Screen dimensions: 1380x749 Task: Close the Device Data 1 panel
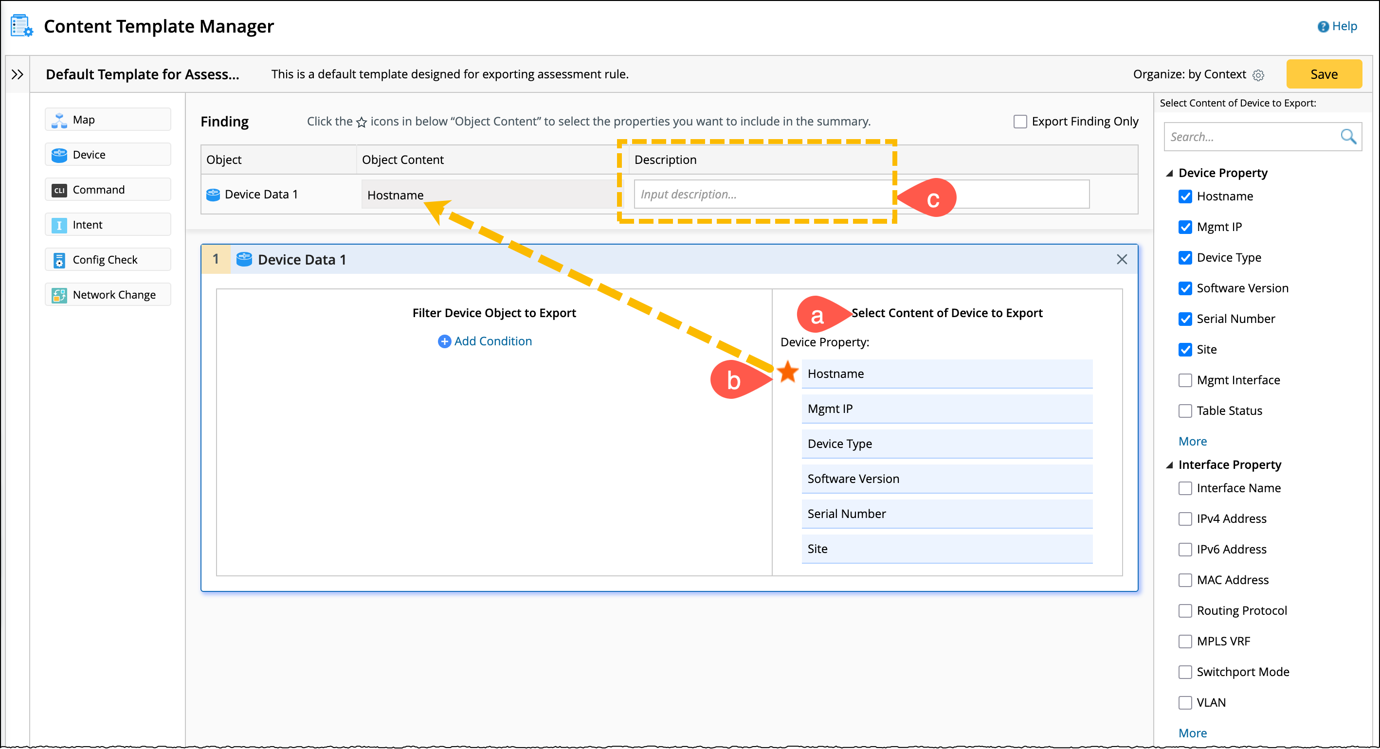click(x=1122, y=260)
